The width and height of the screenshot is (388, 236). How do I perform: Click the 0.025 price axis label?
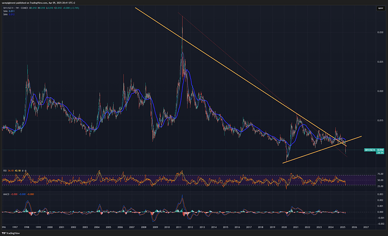tap(380, 62)
